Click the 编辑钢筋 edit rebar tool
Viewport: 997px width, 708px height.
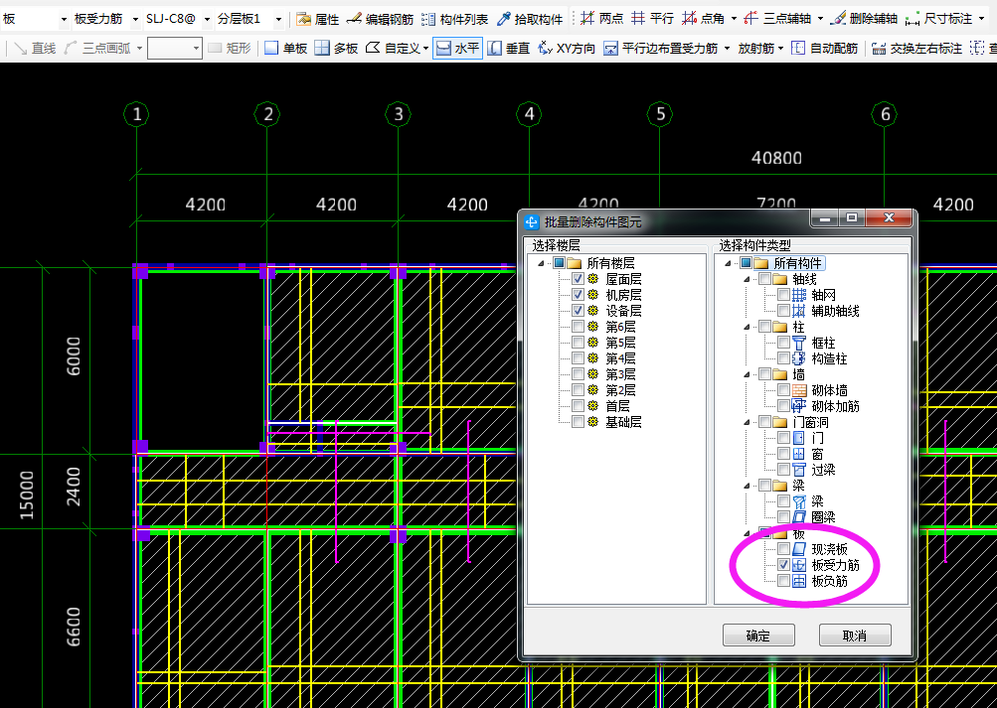[x=381, y=19]
